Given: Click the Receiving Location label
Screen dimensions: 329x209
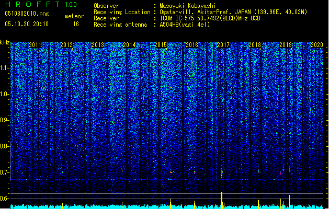Looking at the screenshot, I should coord(122,12).
